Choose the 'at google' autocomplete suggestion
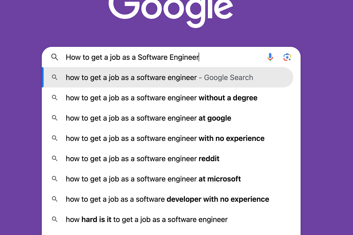The image size is (353, 235). pyautogui.click(x=148, y=118)
